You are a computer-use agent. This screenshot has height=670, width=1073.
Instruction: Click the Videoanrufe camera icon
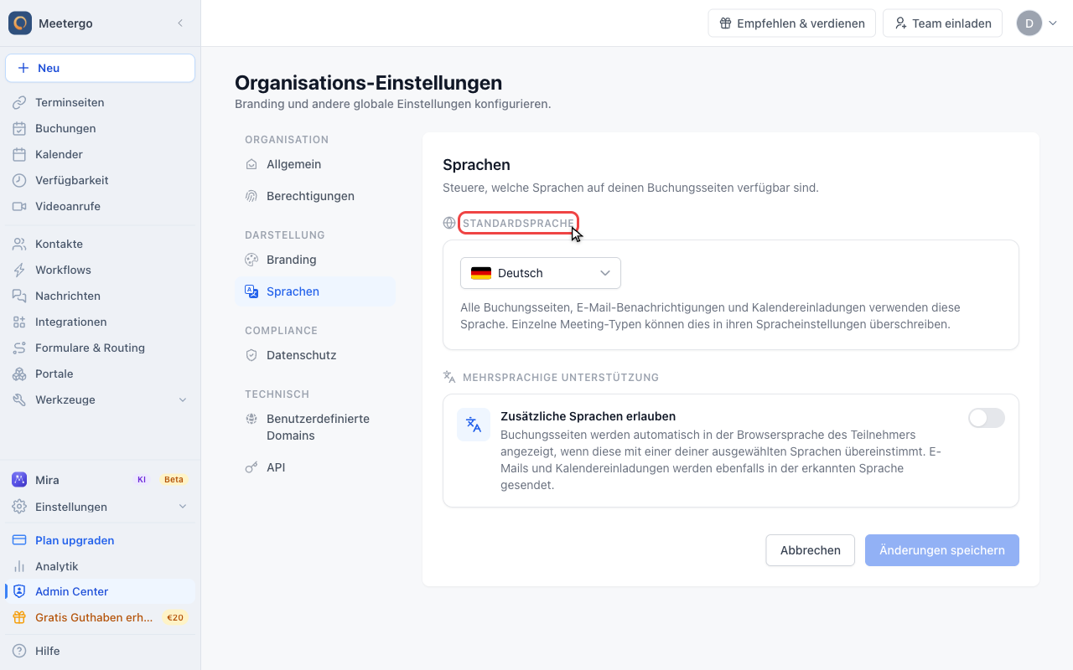click(x=19, y=206)
